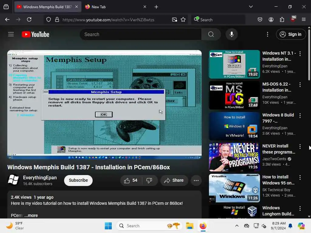Click the Sign in button

point(291,34)
